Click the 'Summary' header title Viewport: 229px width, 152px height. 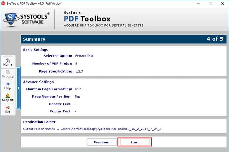tap(34, 39)
